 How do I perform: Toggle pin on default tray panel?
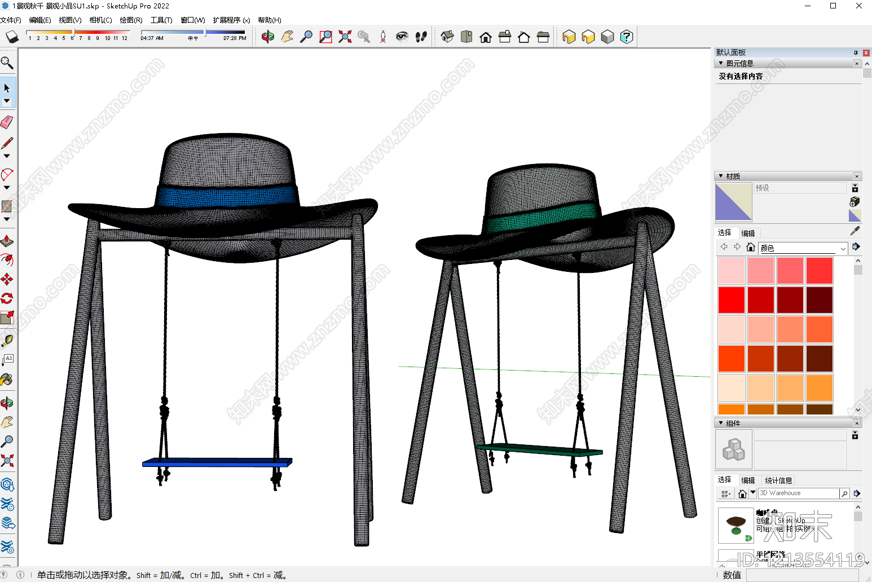(x=856, y=52)
